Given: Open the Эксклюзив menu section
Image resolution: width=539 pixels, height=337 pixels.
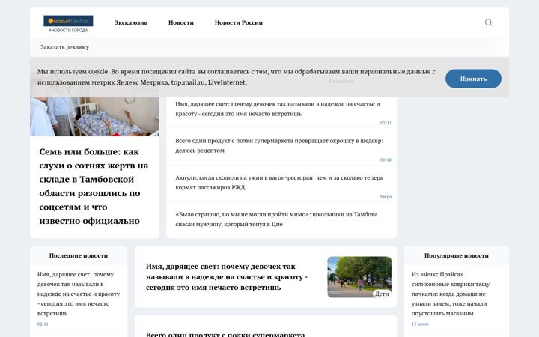Looking at the screenshot, I should pos(131,22).
